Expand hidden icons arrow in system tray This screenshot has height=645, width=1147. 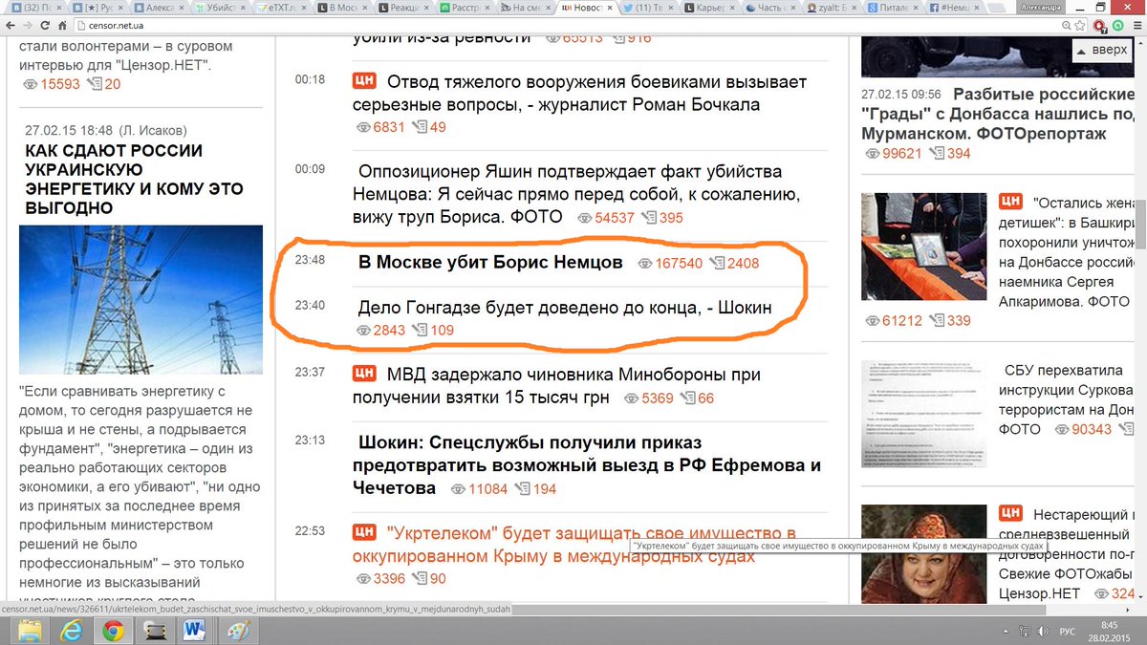click(1006, 632)
